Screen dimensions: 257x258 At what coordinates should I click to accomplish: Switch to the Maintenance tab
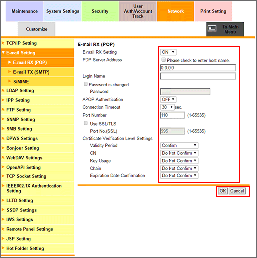coord(25,11)
